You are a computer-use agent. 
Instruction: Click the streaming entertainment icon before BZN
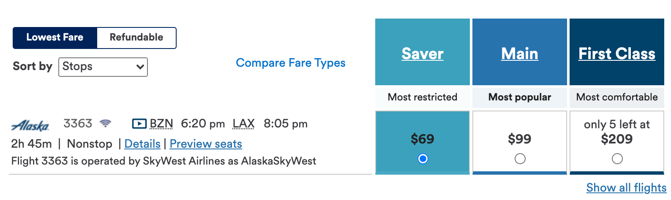(x=139, y=124)
